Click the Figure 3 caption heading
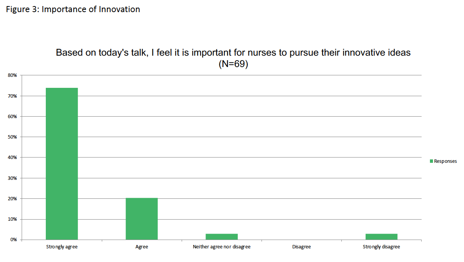The height and width of the screenshot is (262, 464). pos(73,9)
